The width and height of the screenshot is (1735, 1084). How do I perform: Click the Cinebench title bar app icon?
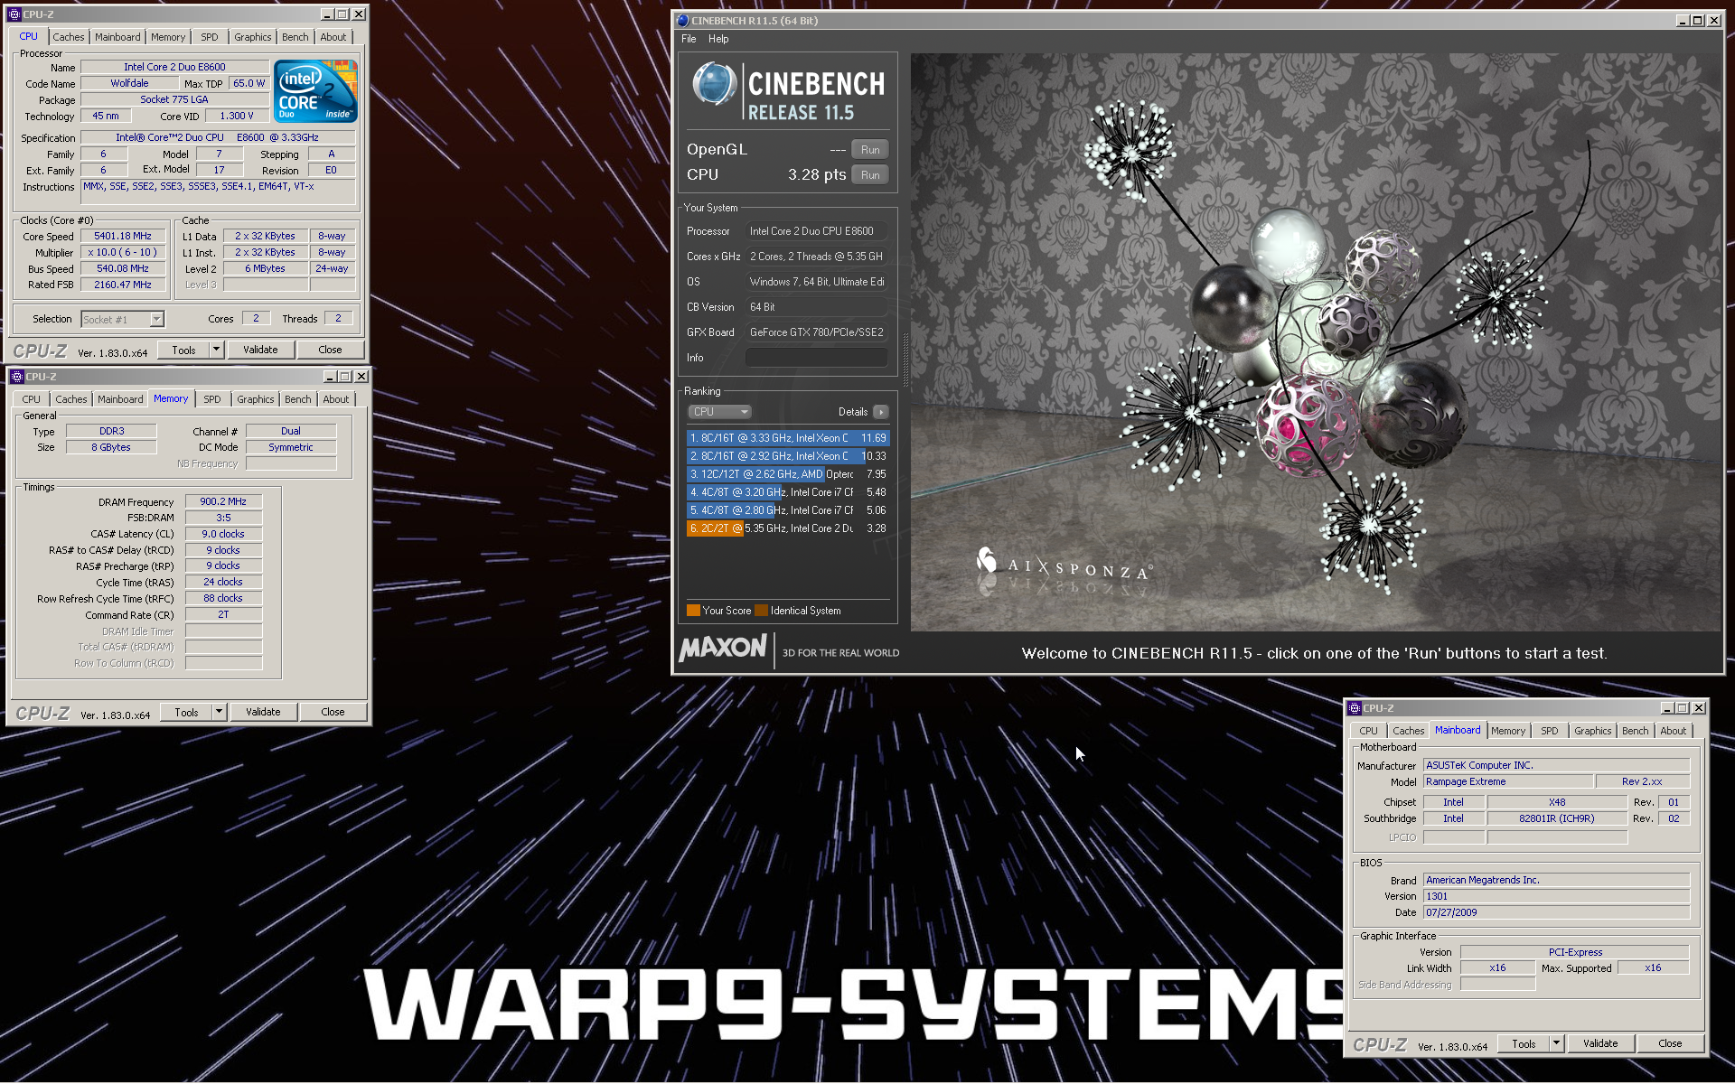(x=683, y=20)
